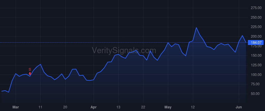Click the 275.00 price axis label
This screenshot has height=111, width=265.
(256, 8)
